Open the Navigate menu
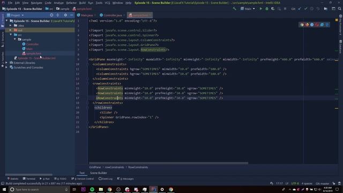Screen dimensions: 343x193 36,3
